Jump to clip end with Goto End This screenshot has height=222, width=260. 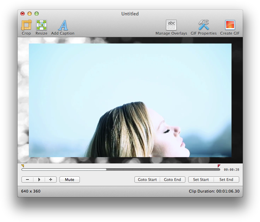172,180
